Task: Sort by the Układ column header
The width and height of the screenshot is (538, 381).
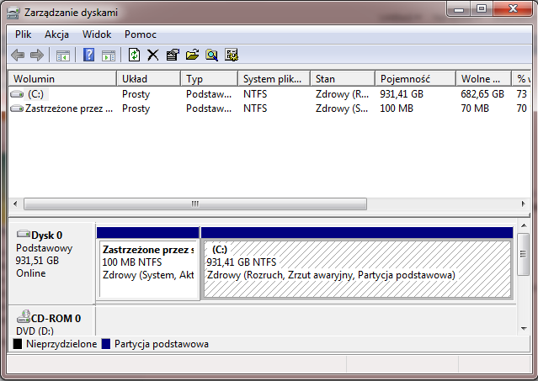Action: [148, 79]
